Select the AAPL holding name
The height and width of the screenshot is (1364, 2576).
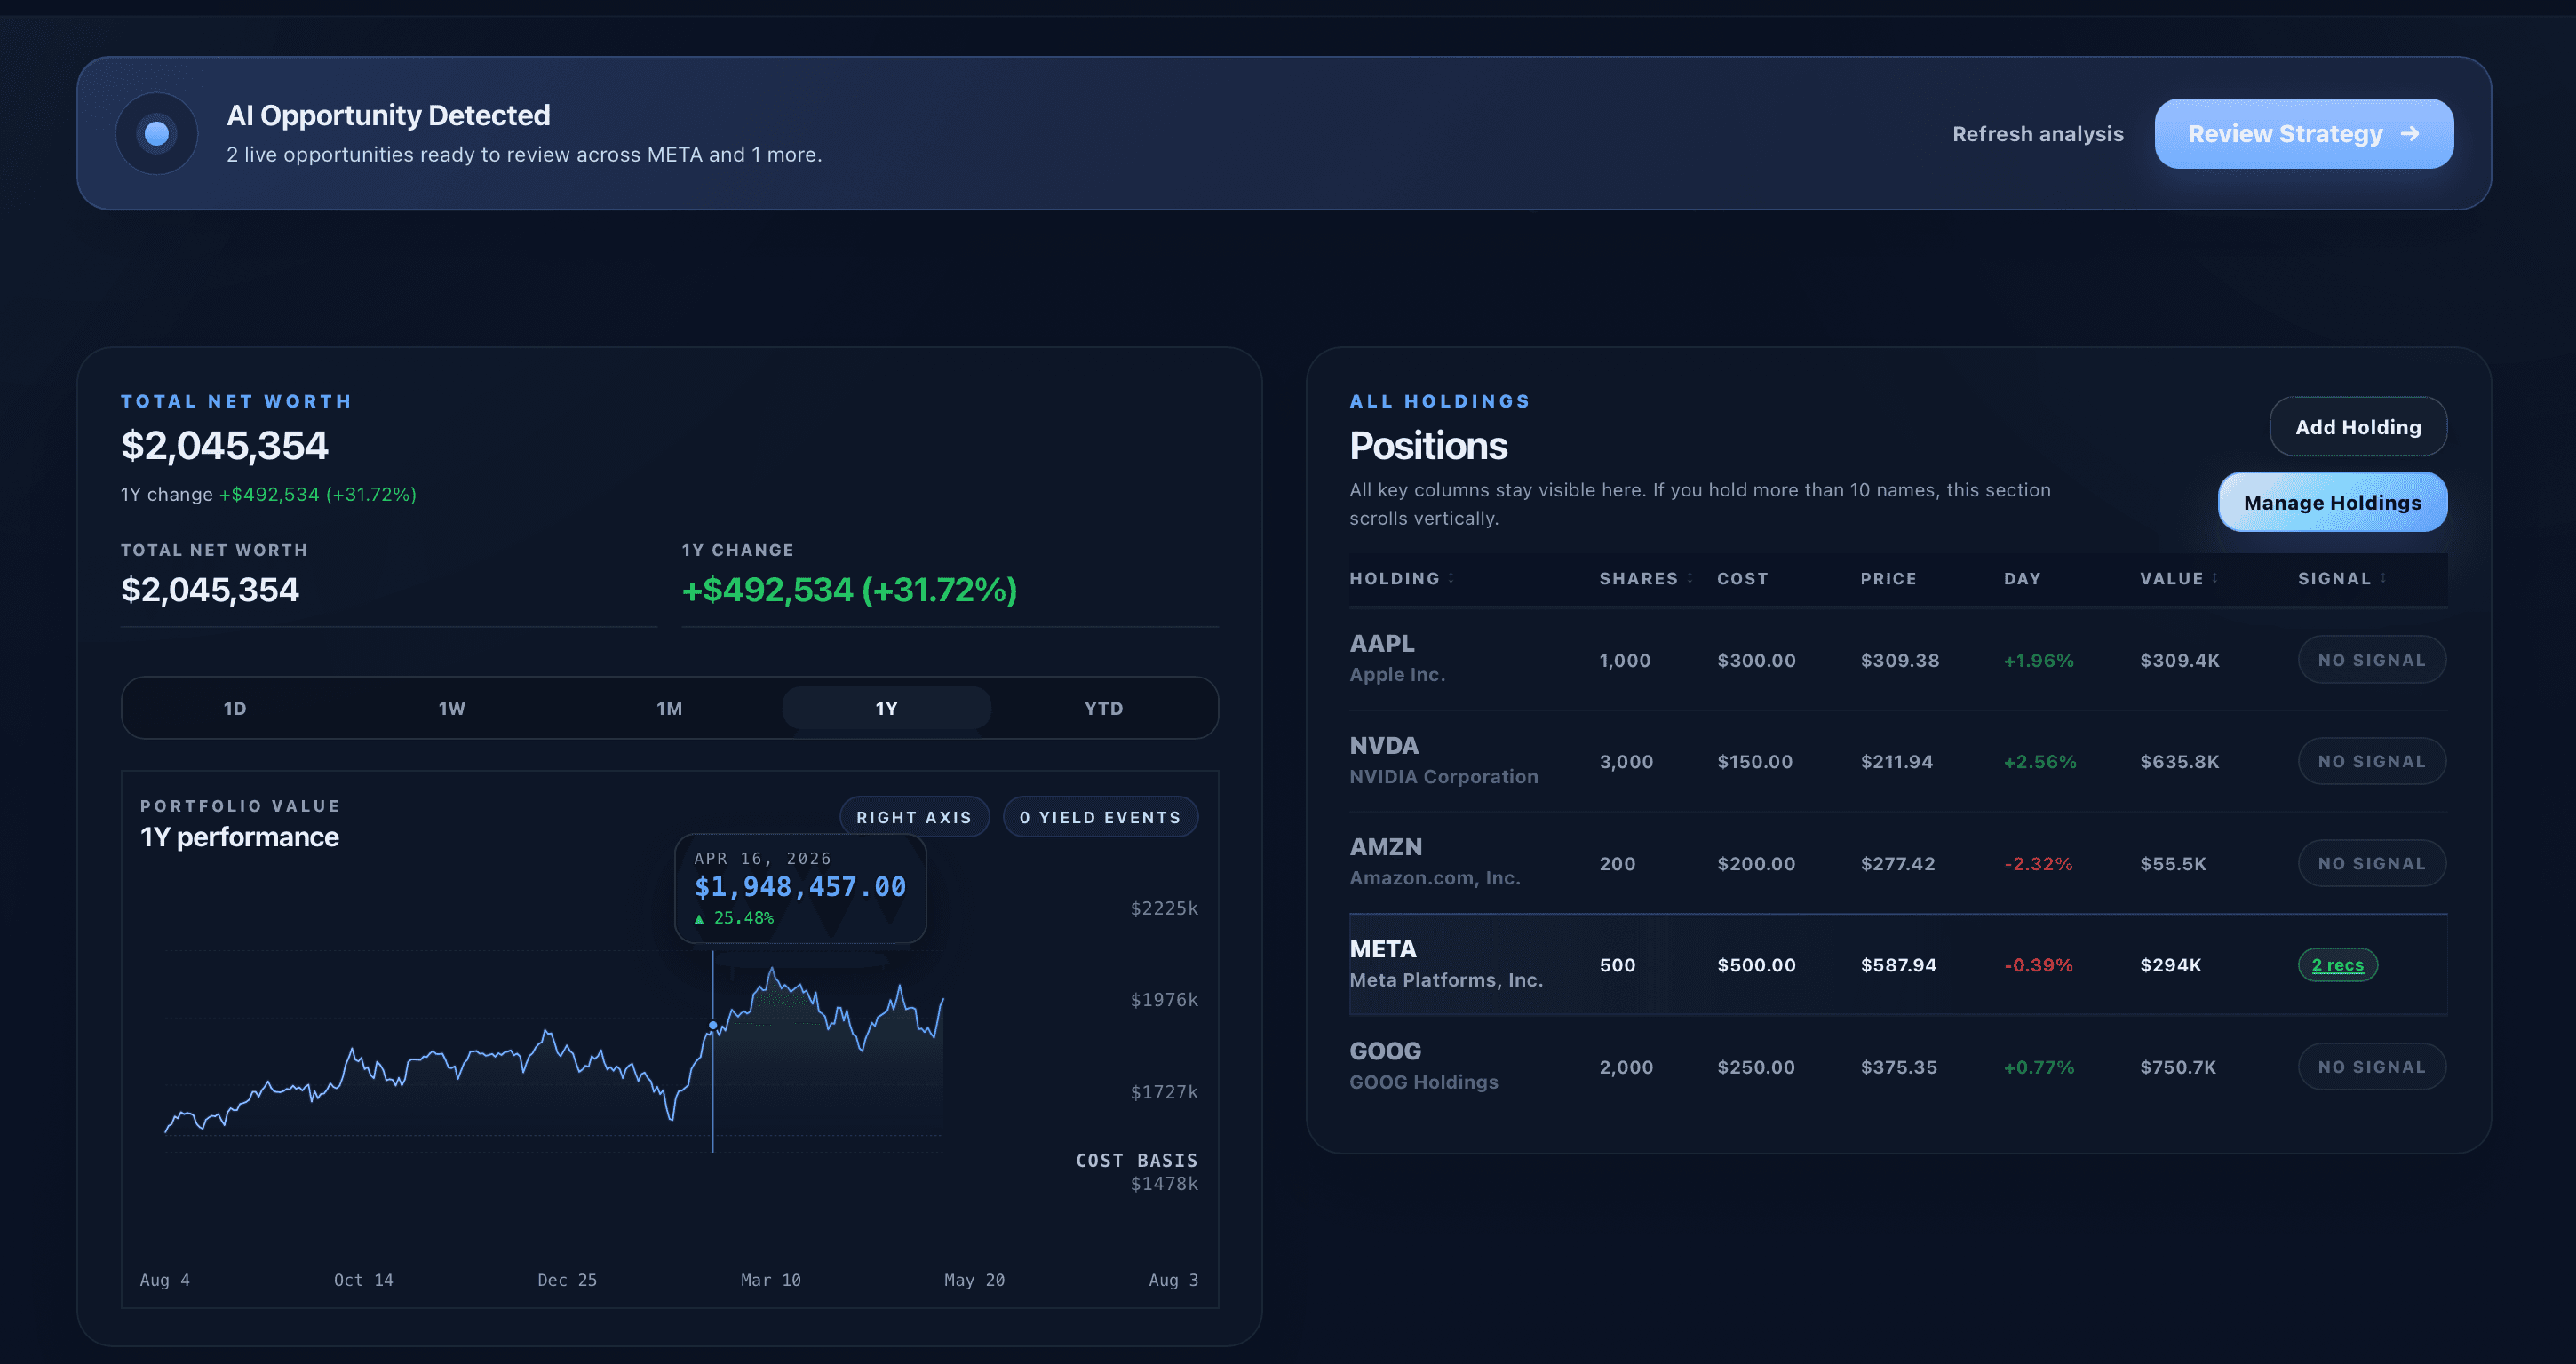click(1382, 644)
